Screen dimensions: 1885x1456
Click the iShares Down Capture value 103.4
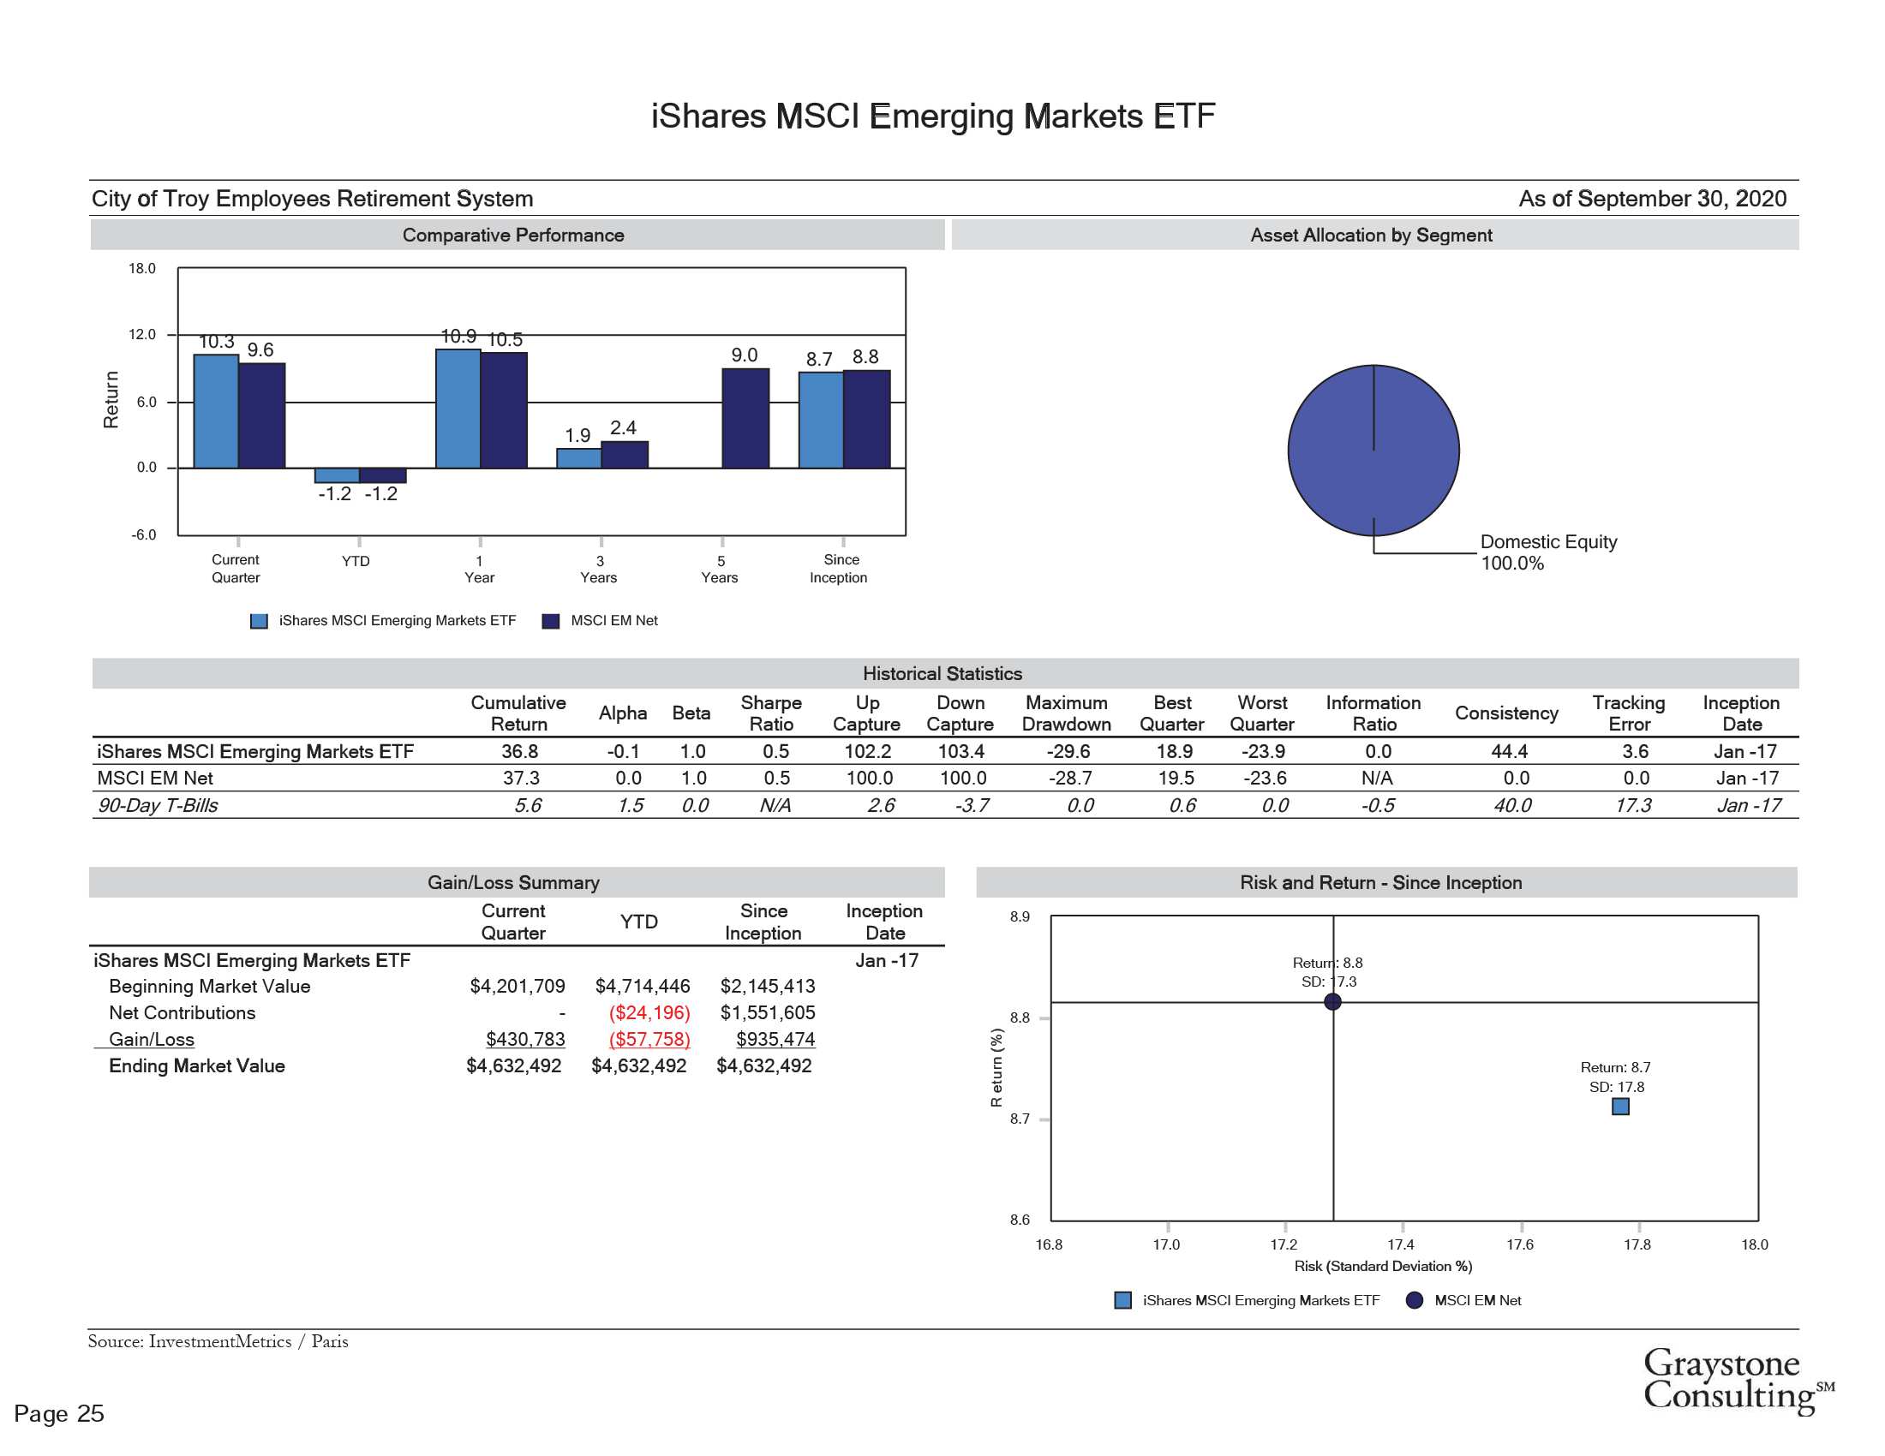(961, 751)
